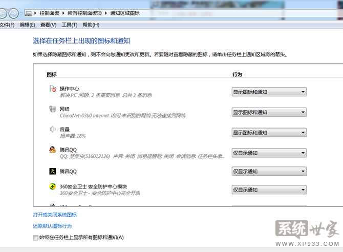Open behavior dropdown for 360安全卫士
Image resolution: width=343 pixels, height=252 pixels.
pos(269,190)
